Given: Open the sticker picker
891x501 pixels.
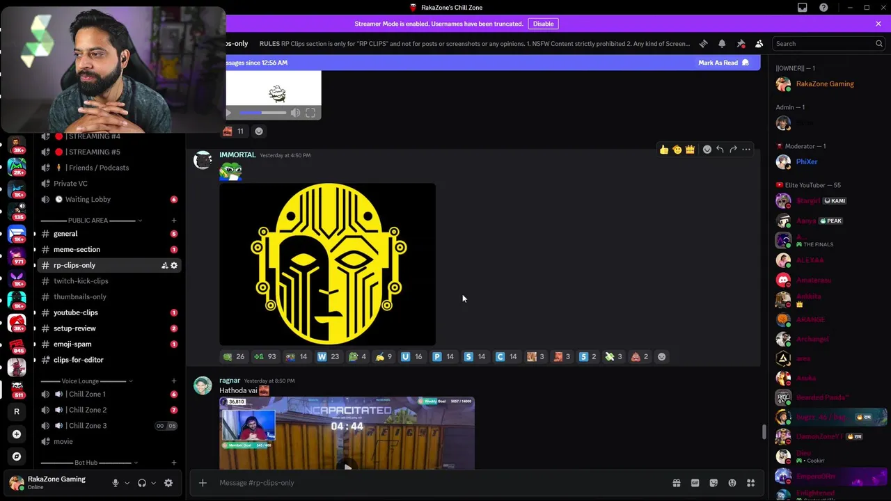Looking at the screenshot, I should click(713, 483).
